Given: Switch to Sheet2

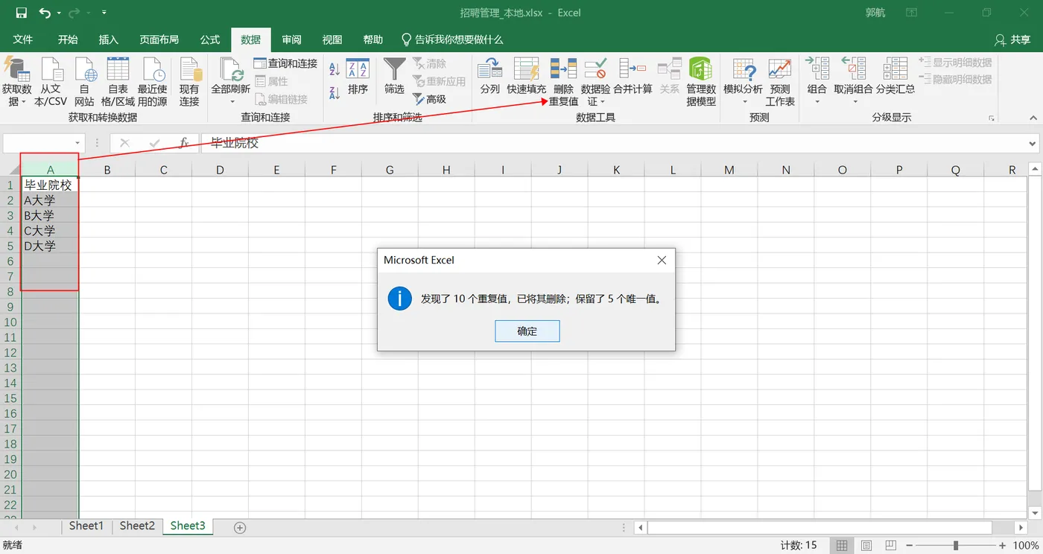Looking at the screenshot, I should (x=137, y=526).
